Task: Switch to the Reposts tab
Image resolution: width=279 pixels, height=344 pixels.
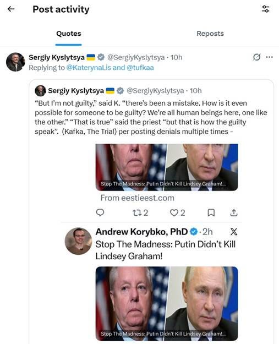Action: pyautogui.click(x=210, y=34)
